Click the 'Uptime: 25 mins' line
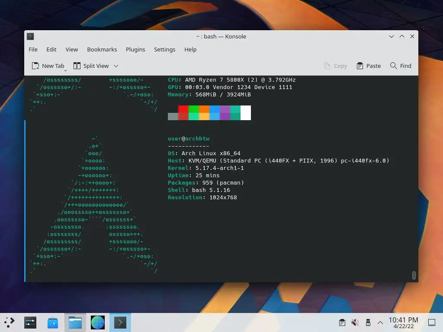Screen dimensions: 443x332 (x=193, y=176)
